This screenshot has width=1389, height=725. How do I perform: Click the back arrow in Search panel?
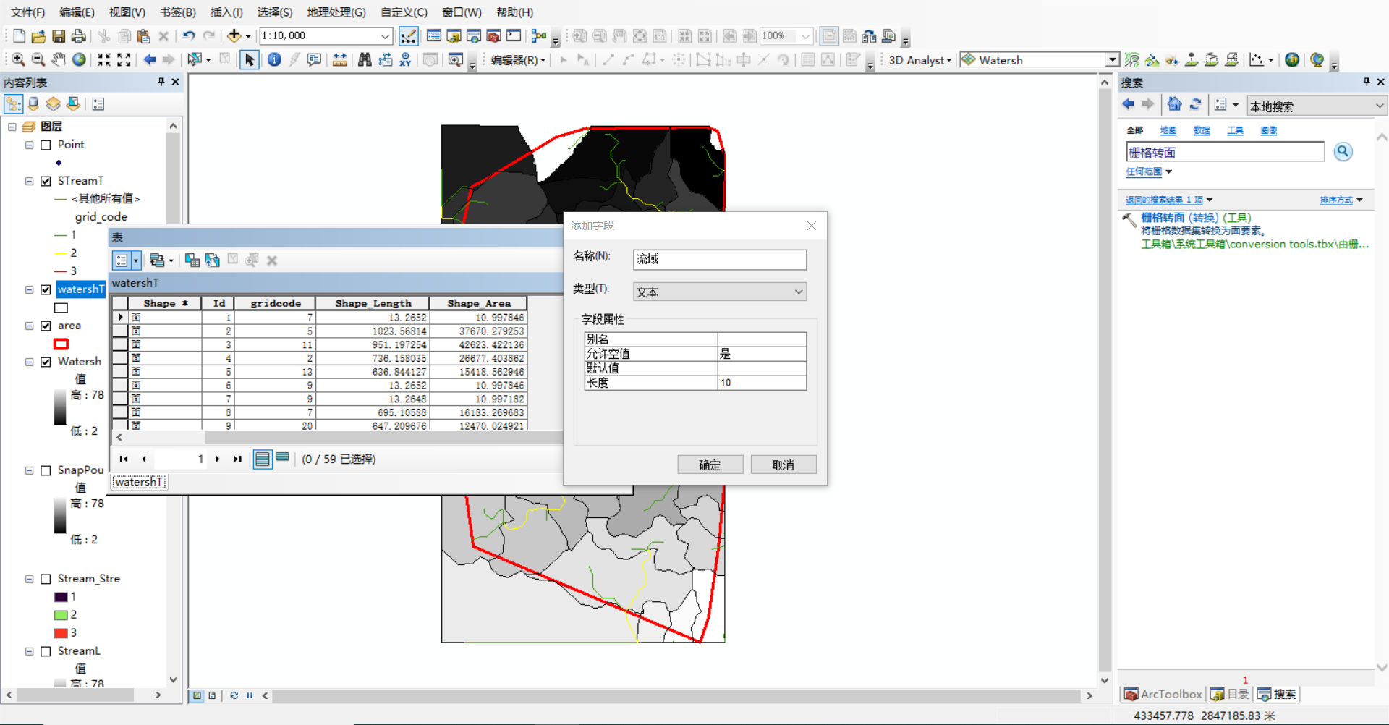pyautogui.click(x=1128, y=105)
